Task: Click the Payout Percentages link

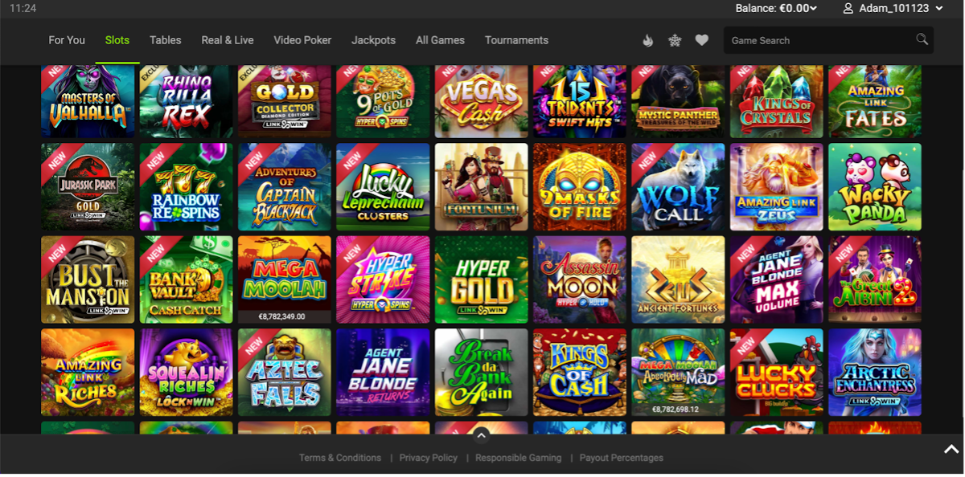Action: coord(622,458)
